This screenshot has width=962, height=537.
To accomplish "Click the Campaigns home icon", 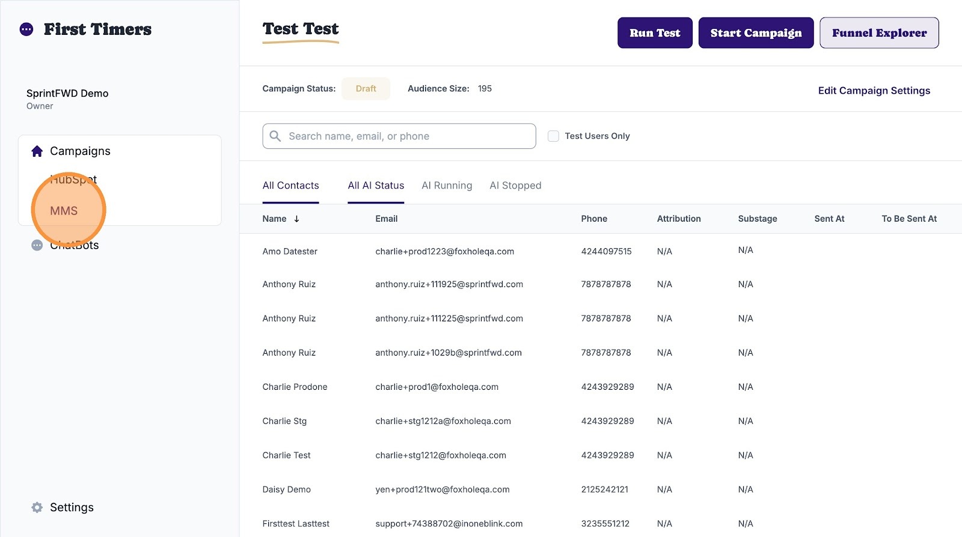I will coord(37,151).
